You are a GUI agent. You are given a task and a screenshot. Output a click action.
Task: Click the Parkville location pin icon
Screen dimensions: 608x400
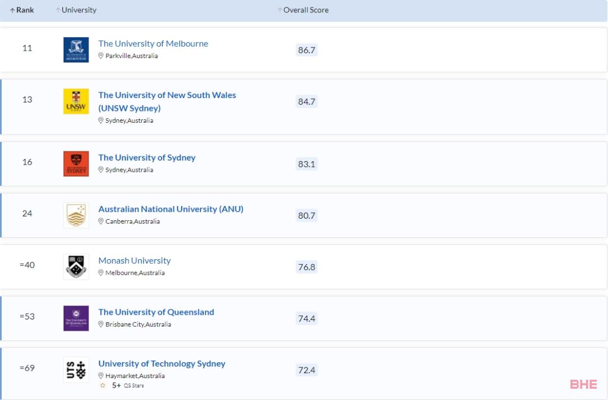click(101, 55)
